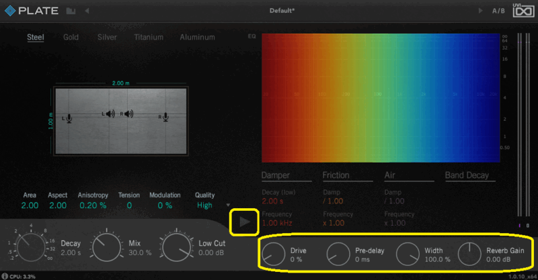Viewport: 538px width, 280px height.
Task: Select the Gold plate material tab
Action: [71, 38]
